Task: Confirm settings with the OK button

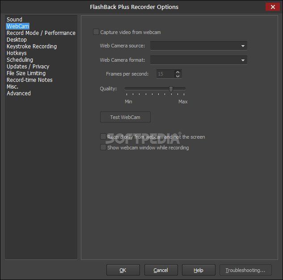Action: 123,270
